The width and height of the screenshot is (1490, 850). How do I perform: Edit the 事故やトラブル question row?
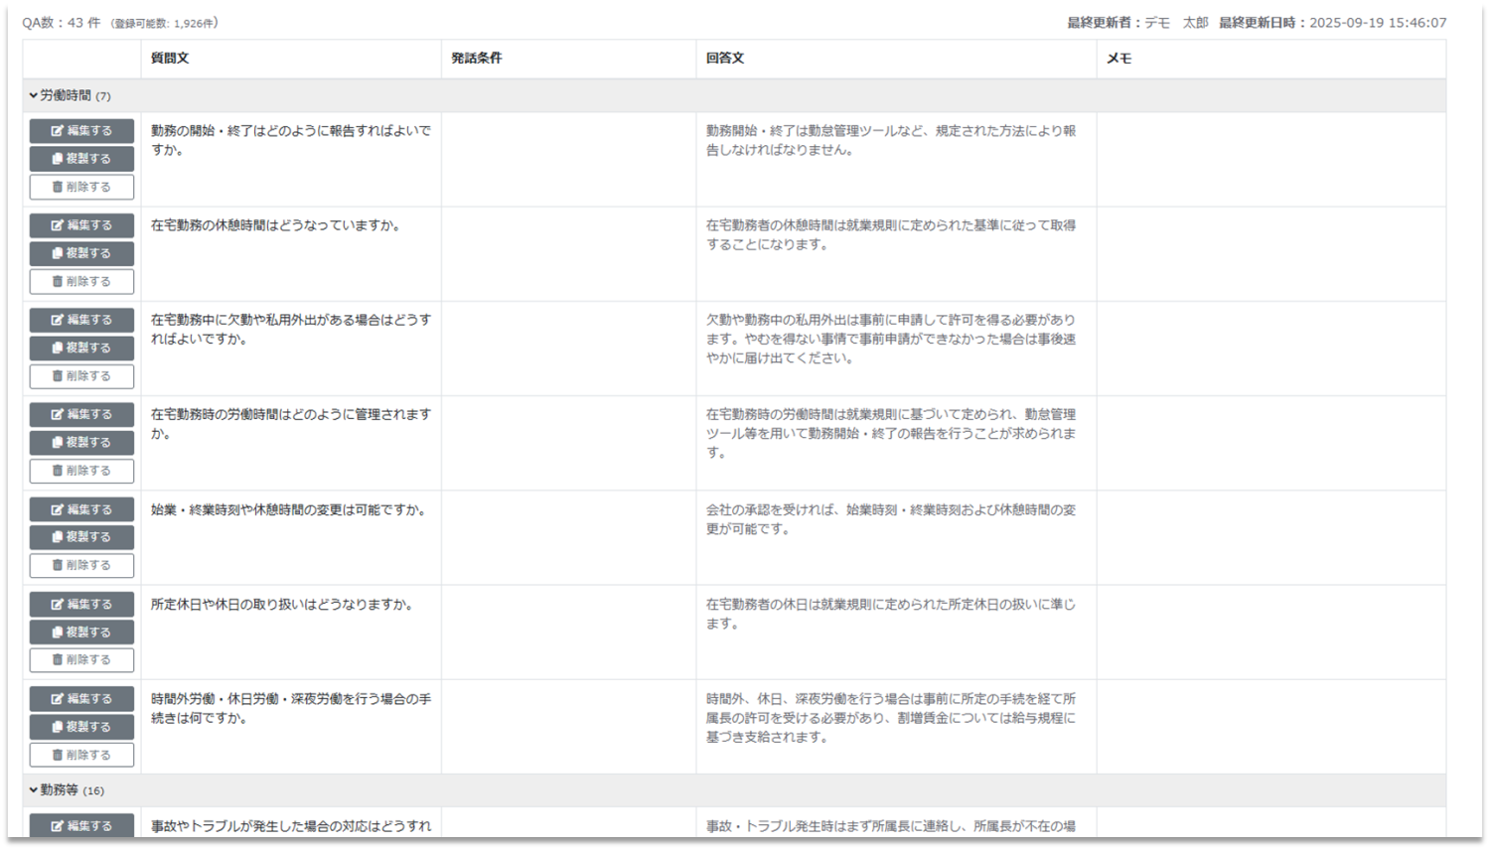pyautogui.click(x=81, y=825)
